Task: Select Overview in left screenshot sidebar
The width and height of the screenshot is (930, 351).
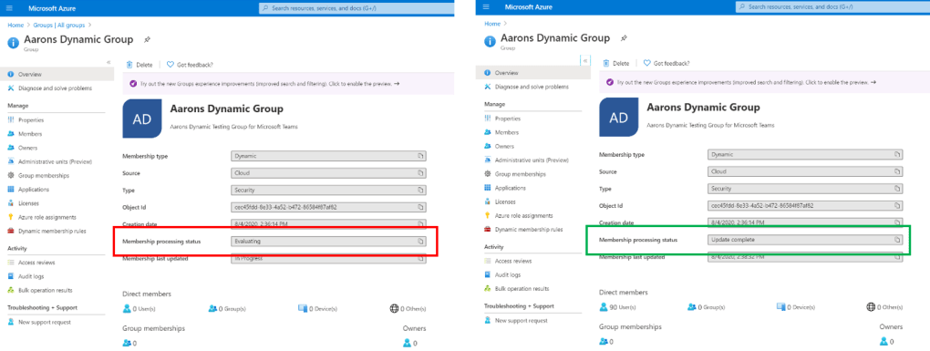Action: pyautogui.click(x=57, y=74)
